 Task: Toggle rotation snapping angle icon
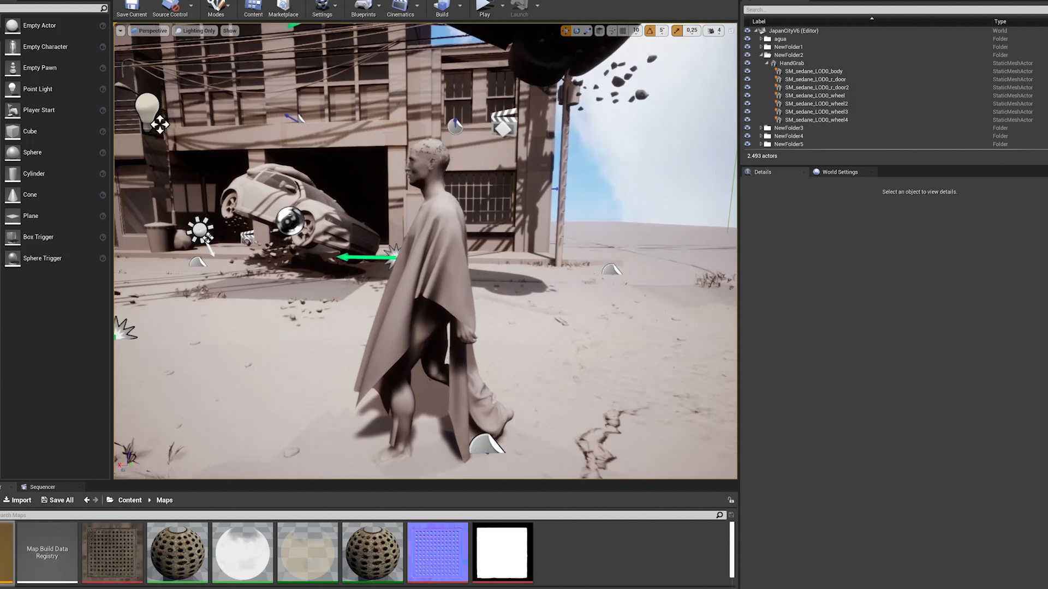click(x=650, y=31)
